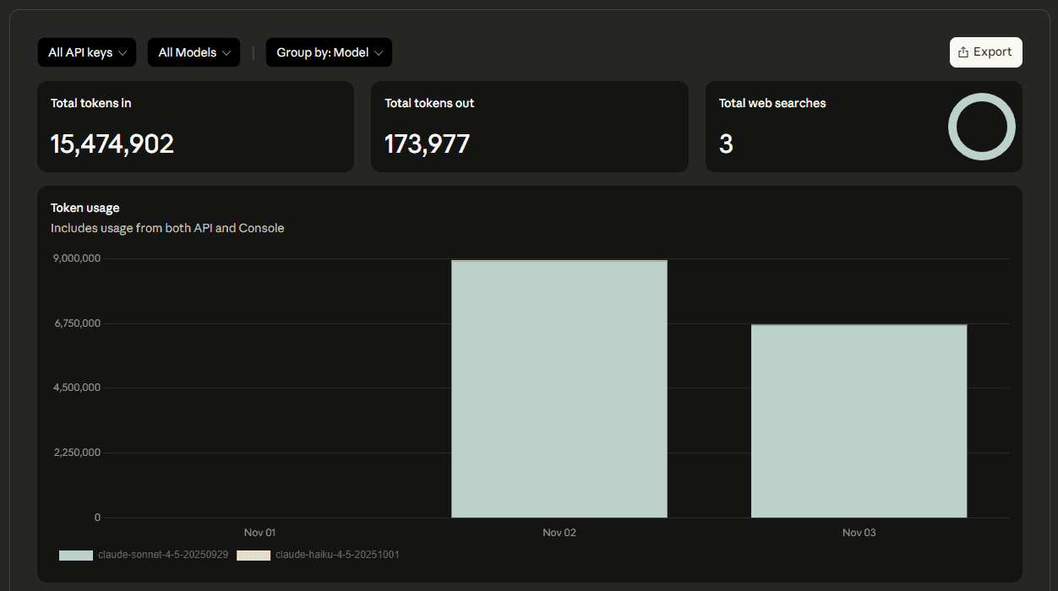Click the Total tokens in heading
The height and width of the screenshot is (591, 1058).
[91, 103]
